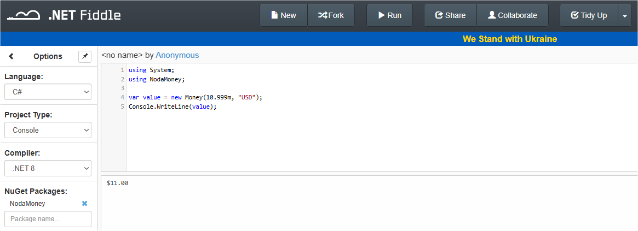Viewport: 638px width, 231px height.
Task: Toggle the pin icon on Options panel
Action: (x=85, y=56)
